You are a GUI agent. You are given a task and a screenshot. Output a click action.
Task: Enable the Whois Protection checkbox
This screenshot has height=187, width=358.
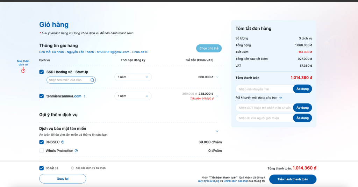42,151
